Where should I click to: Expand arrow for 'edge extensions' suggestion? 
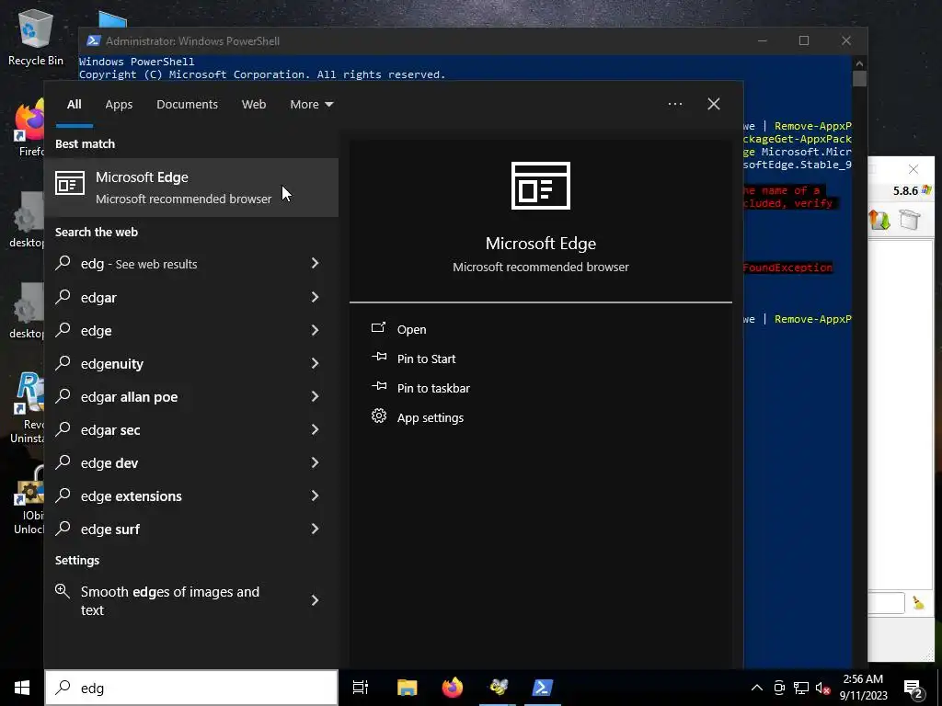[315, 495]
